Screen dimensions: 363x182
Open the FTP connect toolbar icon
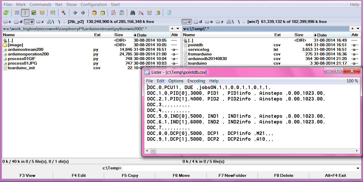click(113, 13)
